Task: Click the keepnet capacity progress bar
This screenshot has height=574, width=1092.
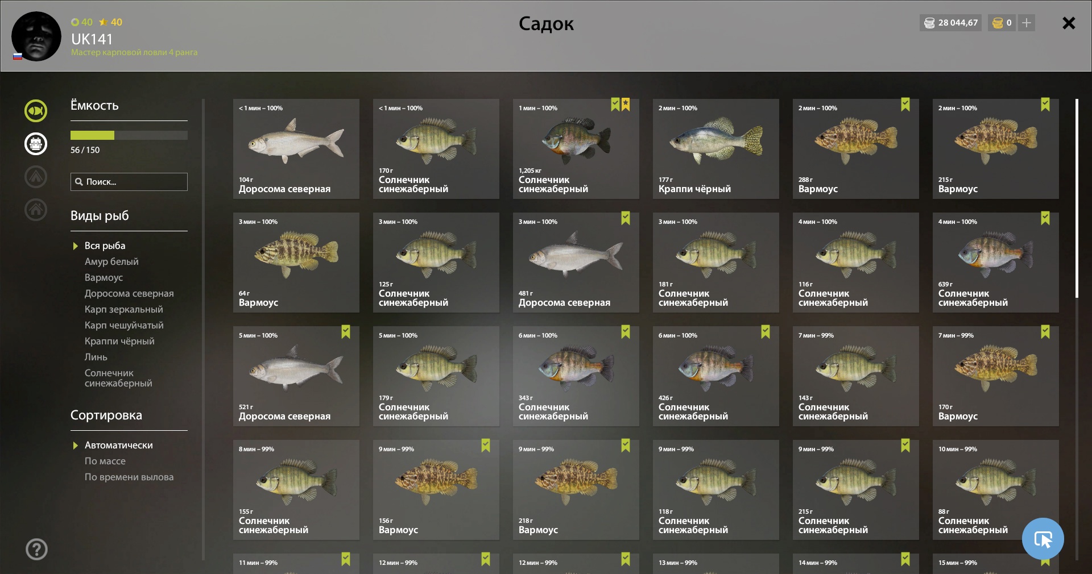Action: coord(129,135)
